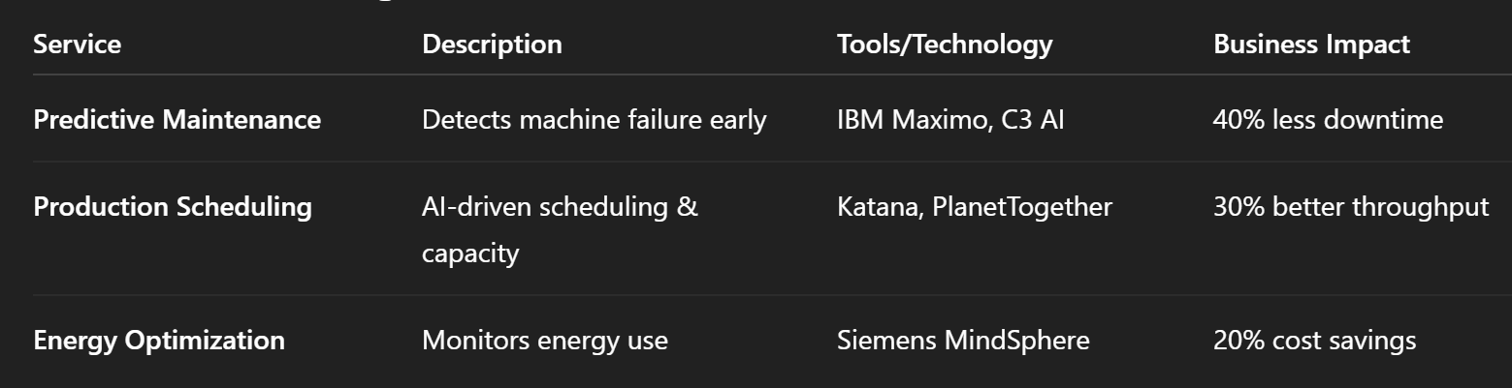Select the '20% cost savings' cell

point(1313,341)
